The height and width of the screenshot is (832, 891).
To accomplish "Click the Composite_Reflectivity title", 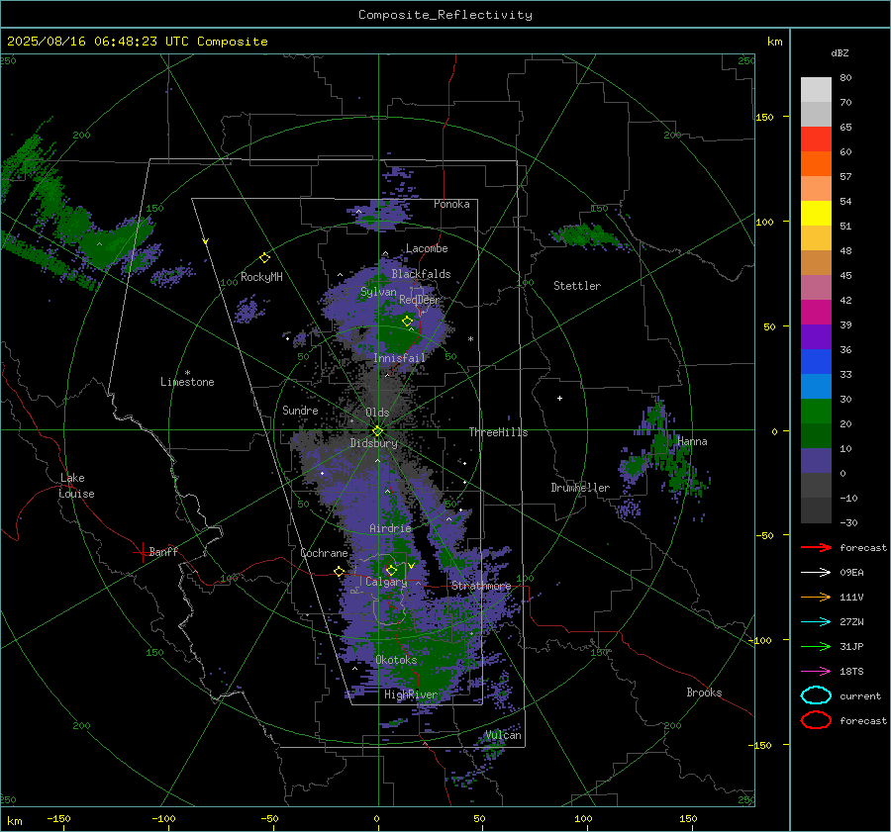I will (445, 15).
